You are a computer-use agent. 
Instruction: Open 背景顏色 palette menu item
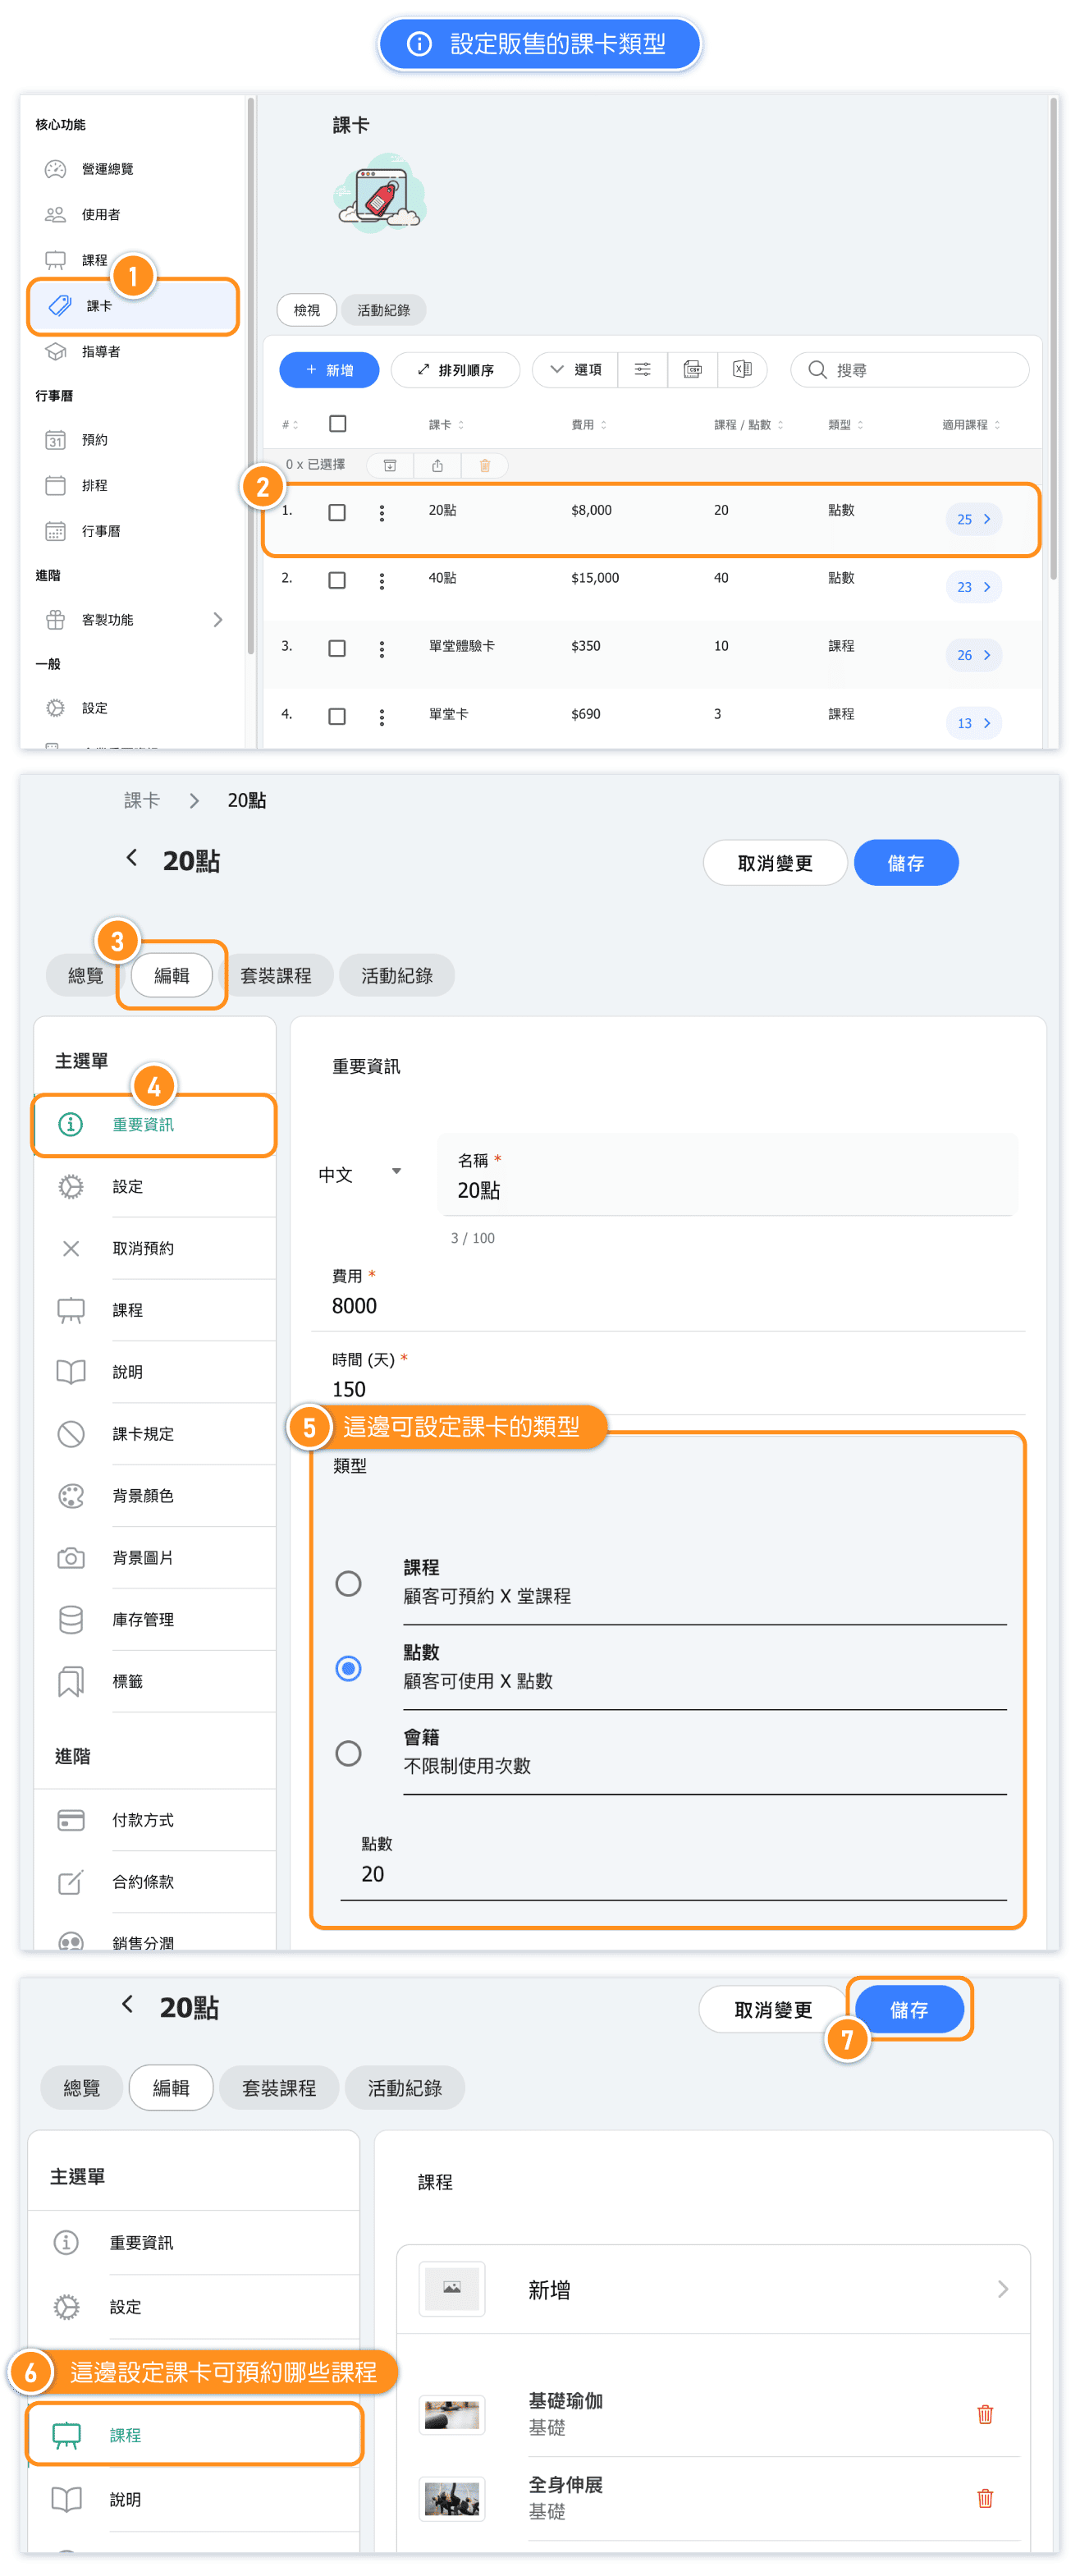click(143, 1496)
